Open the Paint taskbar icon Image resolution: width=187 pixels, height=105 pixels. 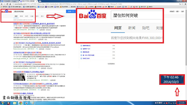[33, 103]
